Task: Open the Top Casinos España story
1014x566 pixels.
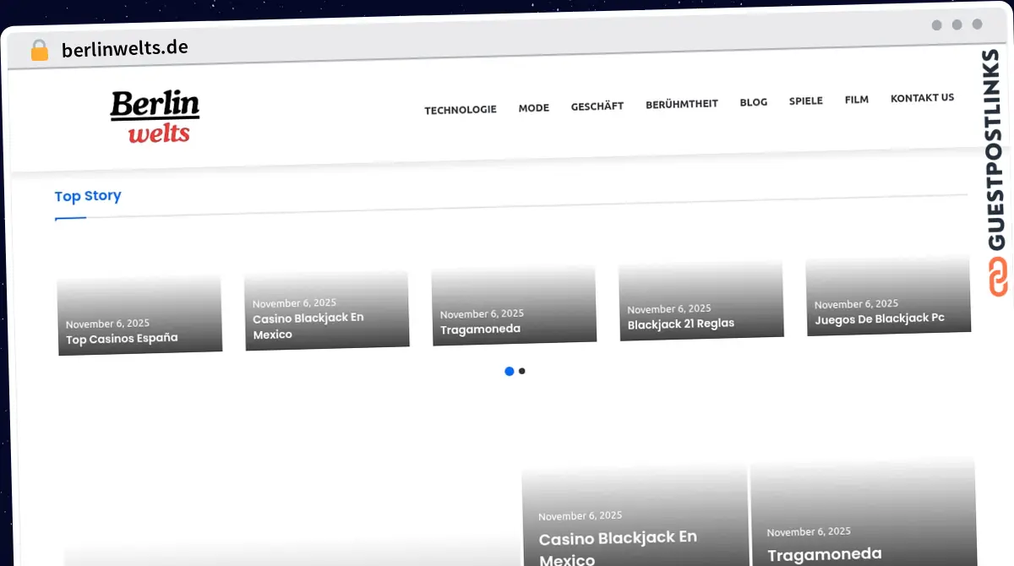Action: (x=122, y=339)
